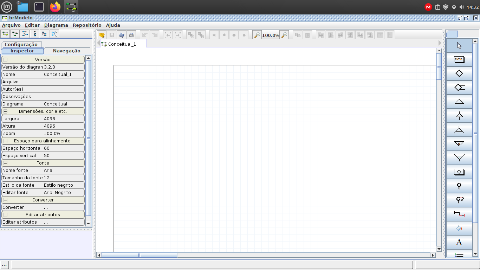Collapse the Dimensões, cor e etc. section

(5, 111)
